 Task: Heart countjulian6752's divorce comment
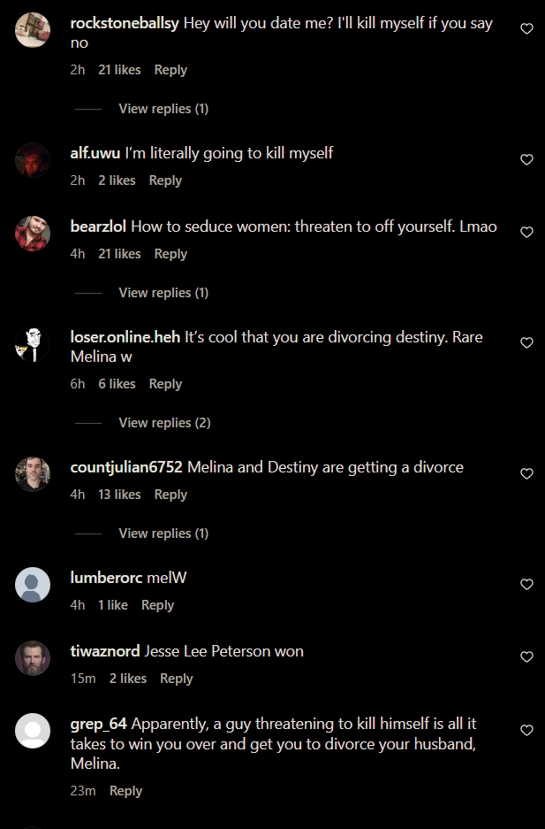coord(526,473)
